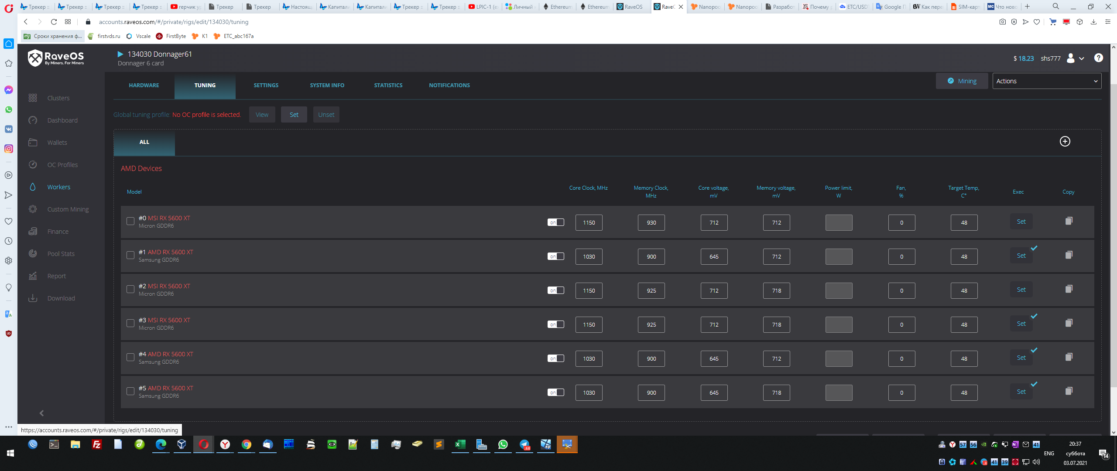This screenshot has height=471, width=1117.
Task: Expand rig name with the triangle arrow
Action: (120, 54)
